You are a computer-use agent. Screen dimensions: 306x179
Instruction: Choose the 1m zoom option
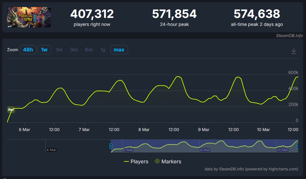tap(59, 50)
